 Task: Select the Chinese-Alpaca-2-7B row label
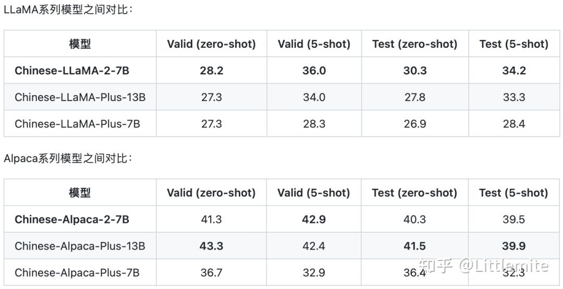coord(72,219)
